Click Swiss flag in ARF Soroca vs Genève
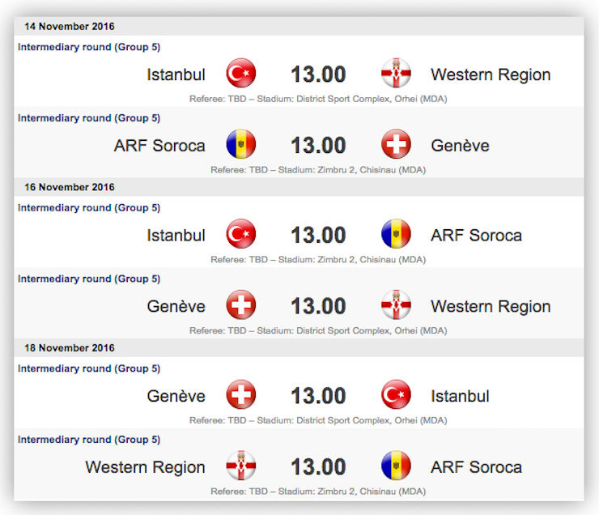The width and height of the screenshot is (599, 515). click(x=396, y=144)
